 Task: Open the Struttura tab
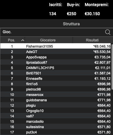pyautogui.click(x=71, y=24)
